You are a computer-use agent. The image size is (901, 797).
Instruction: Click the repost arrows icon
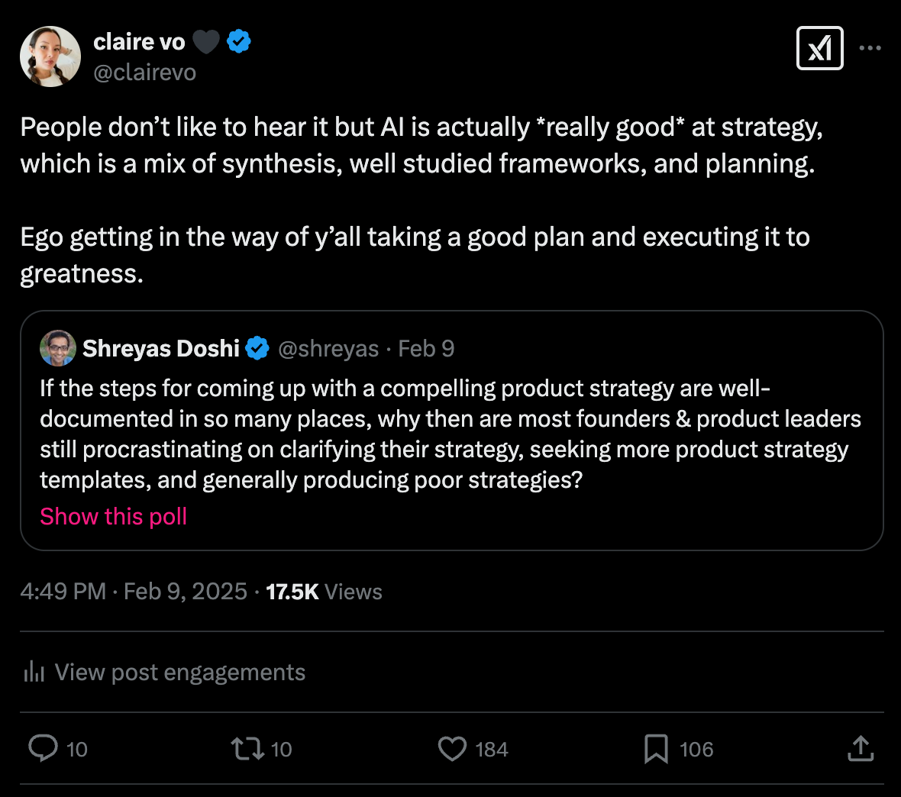[247, 748]
